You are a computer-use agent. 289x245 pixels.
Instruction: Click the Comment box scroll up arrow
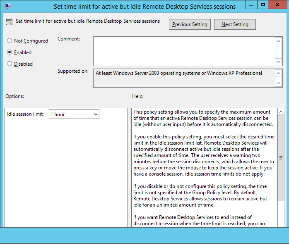click(x=279, y=41)
